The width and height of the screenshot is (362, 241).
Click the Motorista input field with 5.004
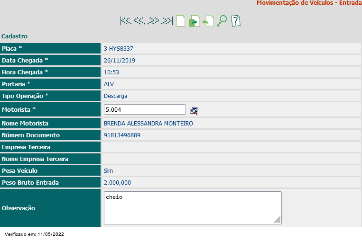click(145, 109)
